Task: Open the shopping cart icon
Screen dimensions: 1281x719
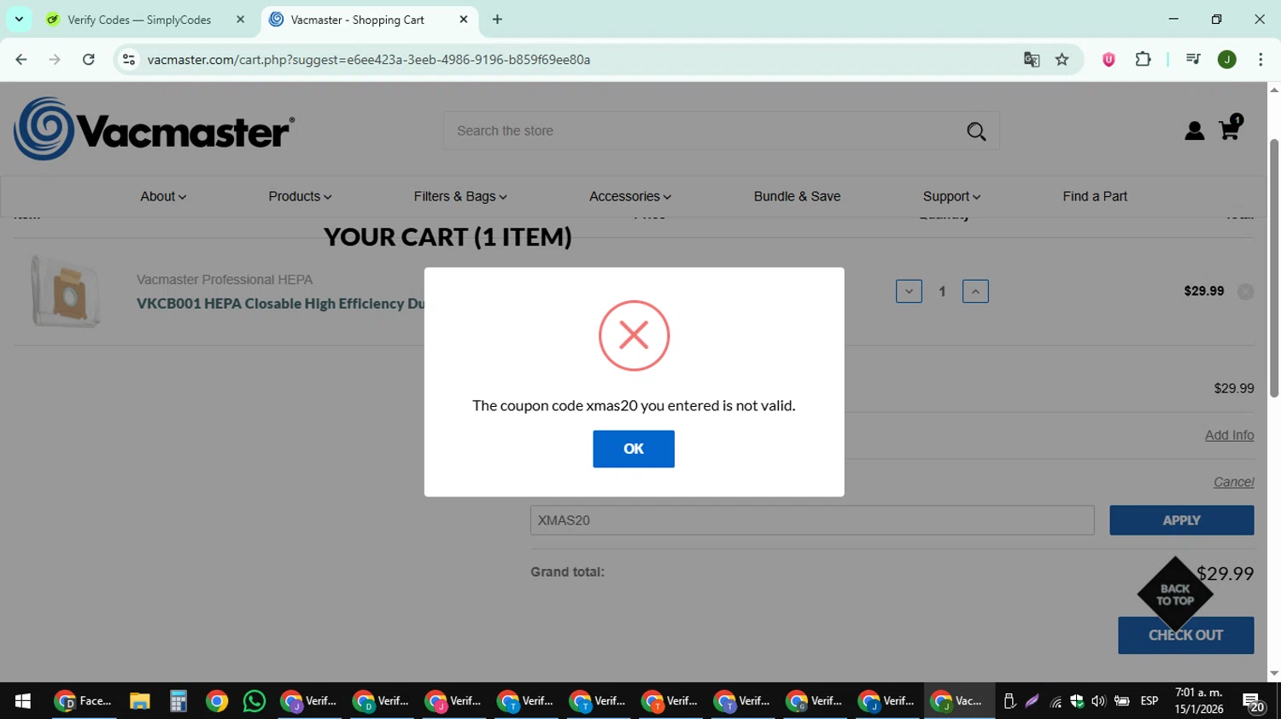Action: click(x=1230, y=129)
